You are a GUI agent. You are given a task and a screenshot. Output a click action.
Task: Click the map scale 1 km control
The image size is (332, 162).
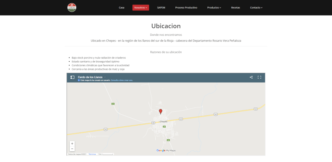(x=105, y=154)
